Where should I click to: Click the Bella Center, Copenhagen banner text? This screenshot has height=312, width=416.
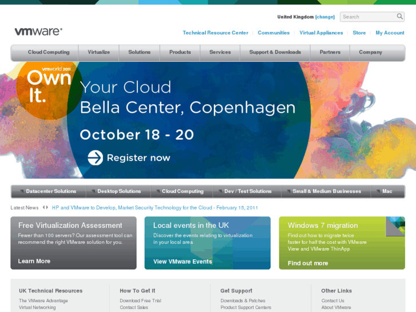(x=188, y=108)
